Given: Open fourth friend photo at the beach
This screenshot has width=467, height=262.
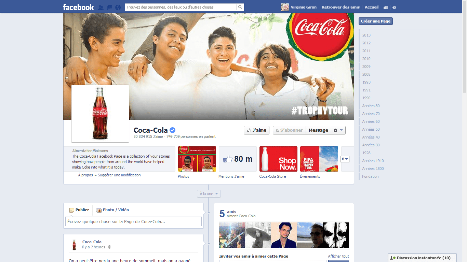Looking at the screenshot, I should tap(310, 235).
